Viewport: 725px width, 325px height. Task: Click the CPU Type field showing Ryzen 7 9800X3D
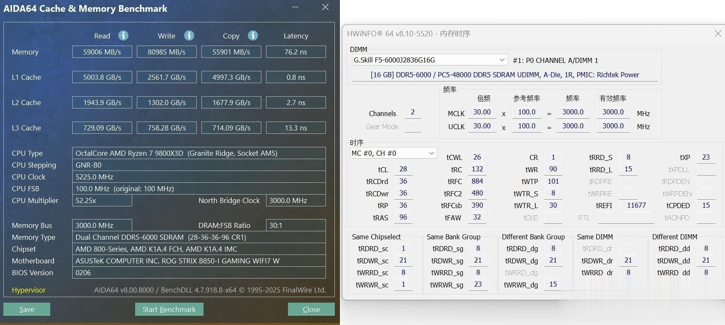tap(199, 153)
